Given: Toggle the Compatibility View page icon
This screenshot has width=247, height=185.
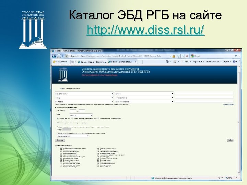Looking at the screenshot, I should click(178, 56).
